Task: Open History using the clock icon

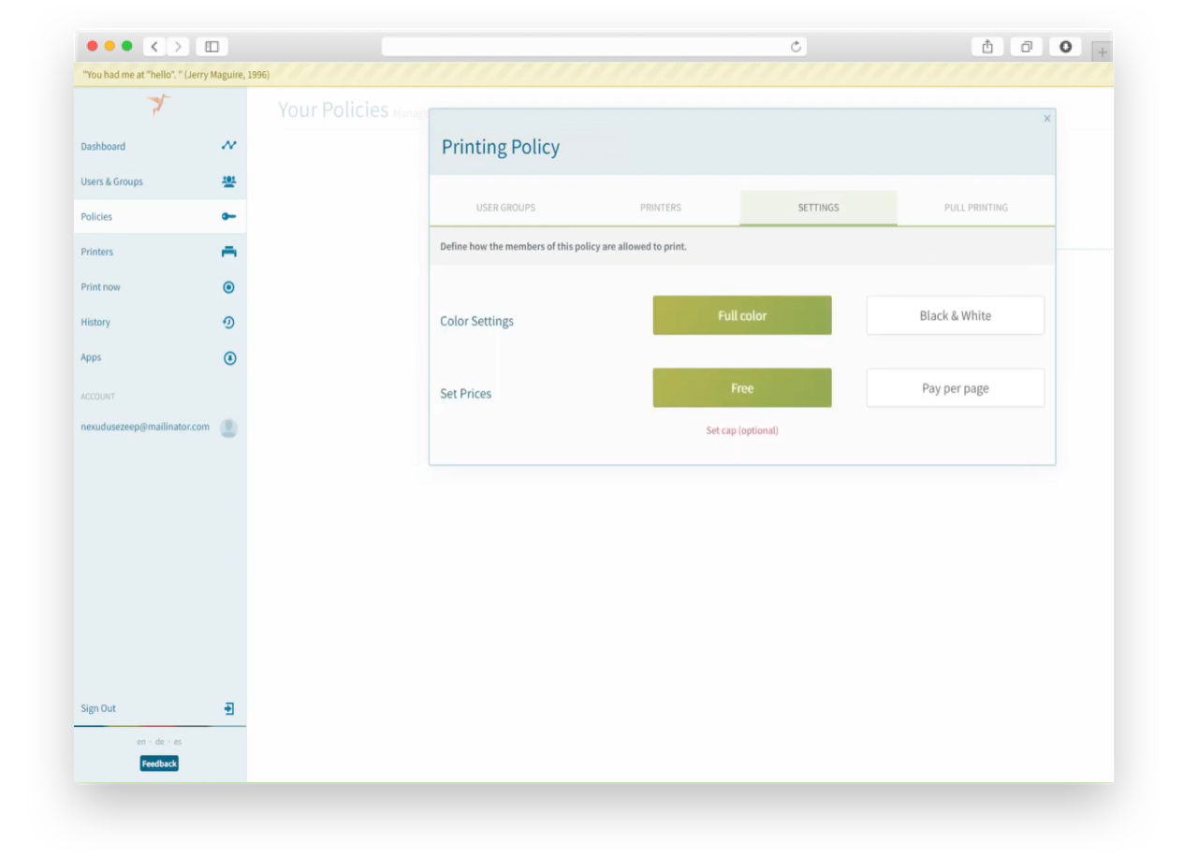Action: 228,322
